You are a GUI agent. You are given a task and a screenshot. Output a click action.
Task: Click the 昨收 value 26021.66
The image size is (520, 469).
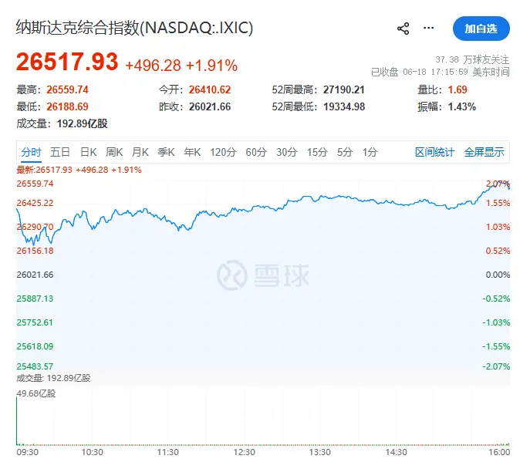[210, 106]
